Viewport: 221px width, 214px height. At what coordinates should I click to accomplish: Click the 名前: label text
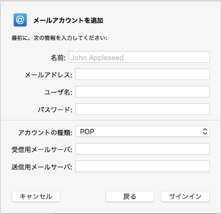(58, 57)
